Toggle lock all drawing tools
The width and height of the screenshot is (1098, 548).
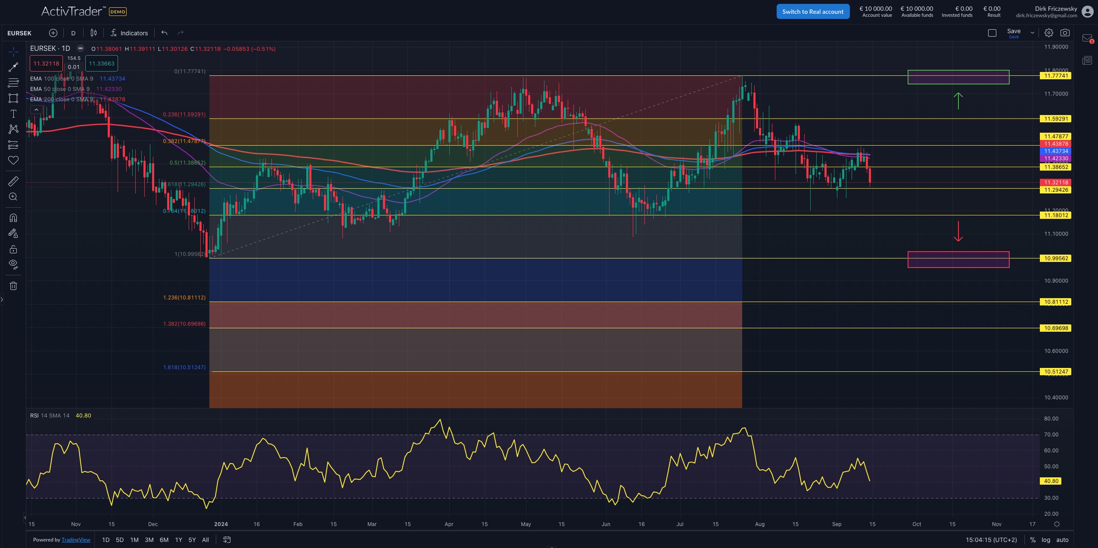[x=13, y=249]
